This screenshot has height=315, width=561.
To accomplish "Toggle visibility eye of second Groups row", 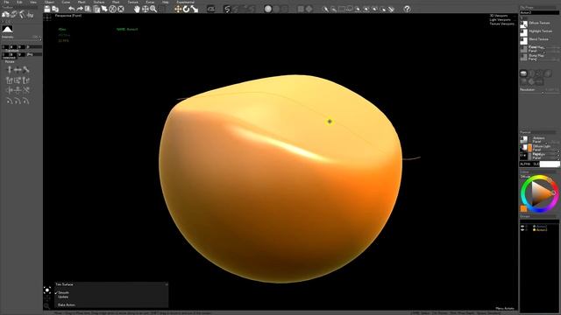I will 522,230.
